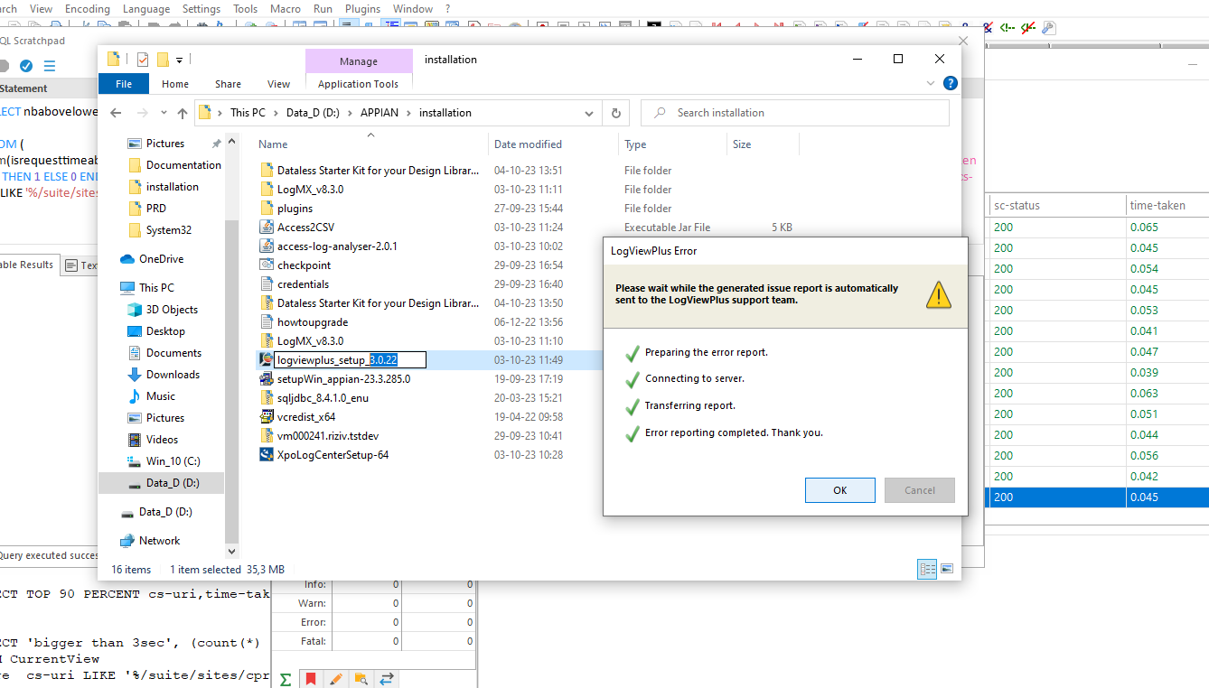This screenshot has width=1209, height=688.
Task: Open the recent locations dropdown arrow
Action: point(164,113)
